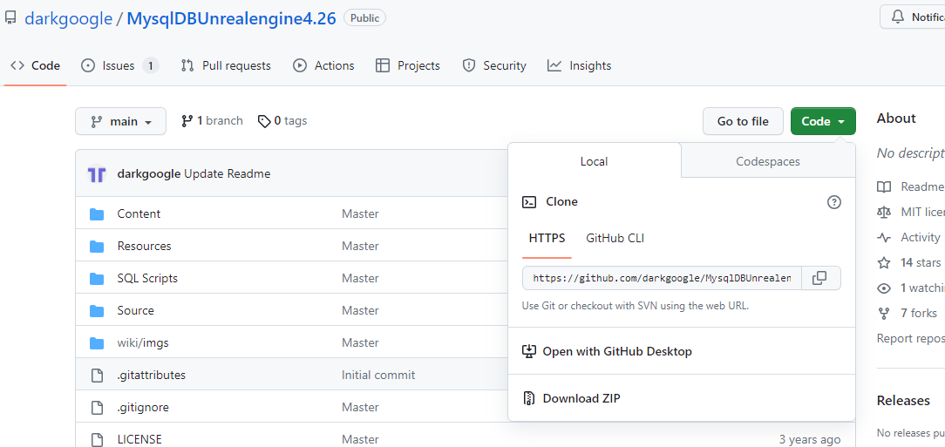This screenshot has width=945, height=447.
Task: Click the branch icon beside 1 branch
Action: [x=187, y=121]
